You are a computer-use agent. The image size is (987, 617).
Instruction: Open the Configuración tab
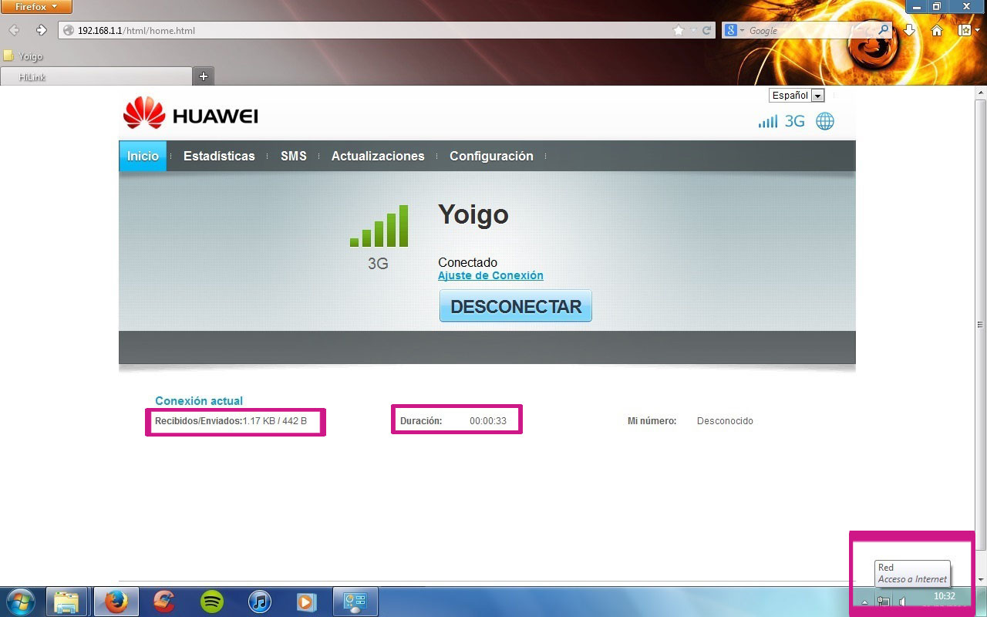pos(491,156)
